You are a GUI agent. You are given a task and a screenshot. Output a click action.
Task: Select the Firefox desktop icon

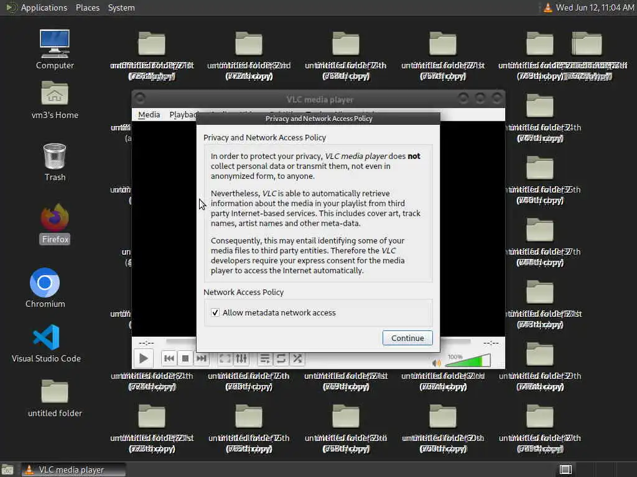55,224
